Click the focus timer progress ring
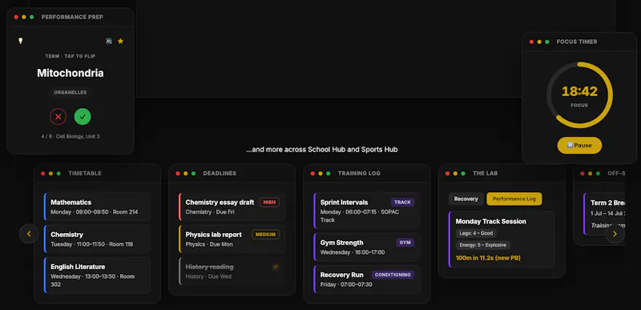Viewport: 641px width, 310px height. tap(579, 95)
